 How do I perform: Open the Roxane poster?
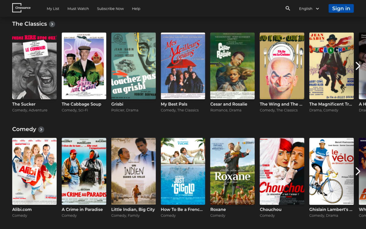click(232, 171)
